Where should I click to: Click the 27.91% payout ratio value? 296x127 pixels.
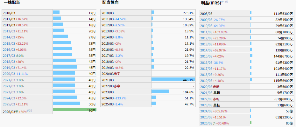point(189,13)
